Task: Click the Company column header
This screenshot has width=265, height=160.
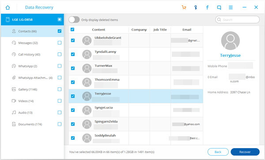Action: [139, 30]
